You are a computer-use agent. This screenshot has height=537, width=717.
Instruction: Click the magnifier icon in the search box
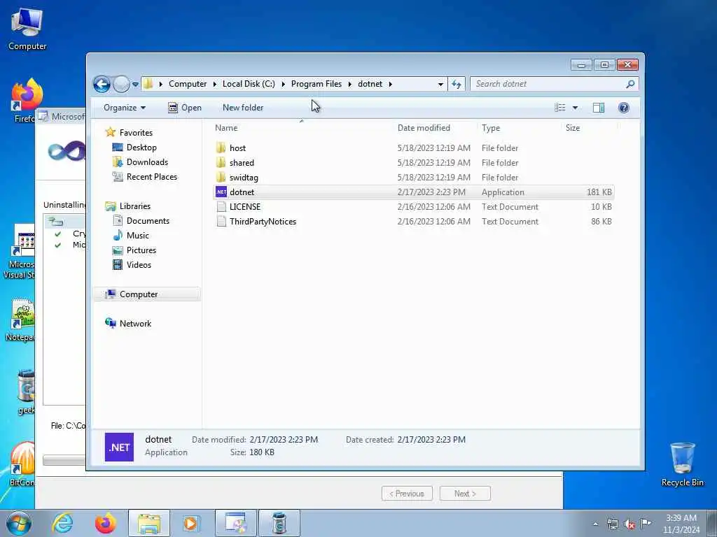pos(630,84)
